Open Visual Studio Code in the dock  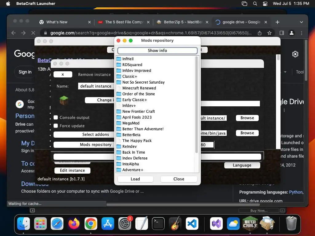coord(192,223)
